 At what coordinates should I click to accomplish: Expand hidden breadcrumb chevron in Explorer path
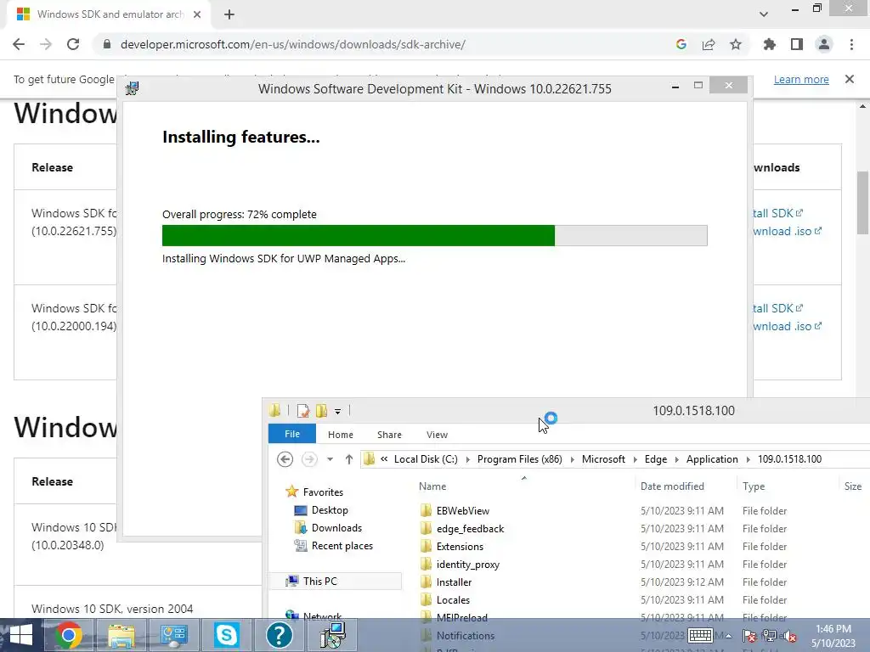(384, 459)
